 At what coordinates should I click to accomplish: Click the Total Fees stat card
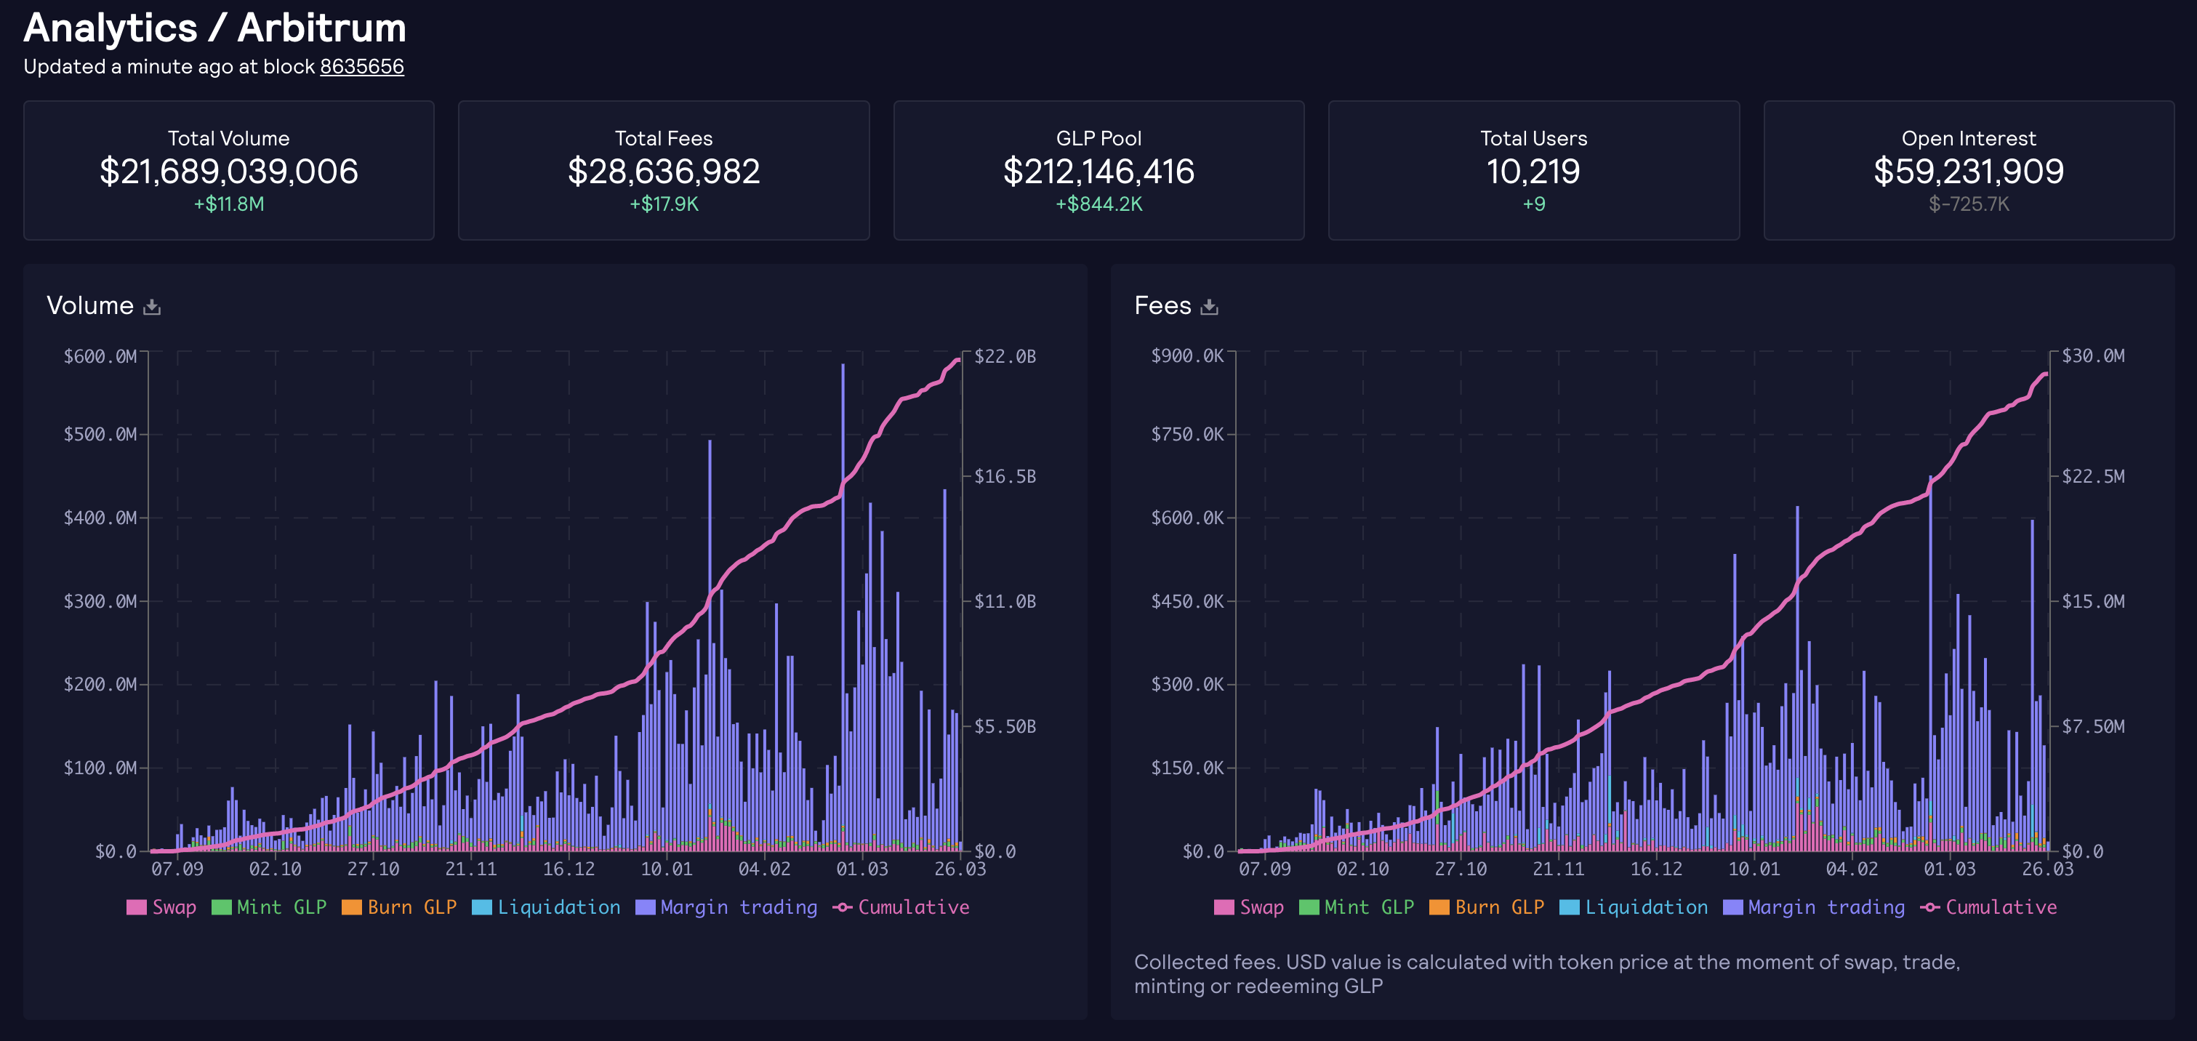coord(664,171)
